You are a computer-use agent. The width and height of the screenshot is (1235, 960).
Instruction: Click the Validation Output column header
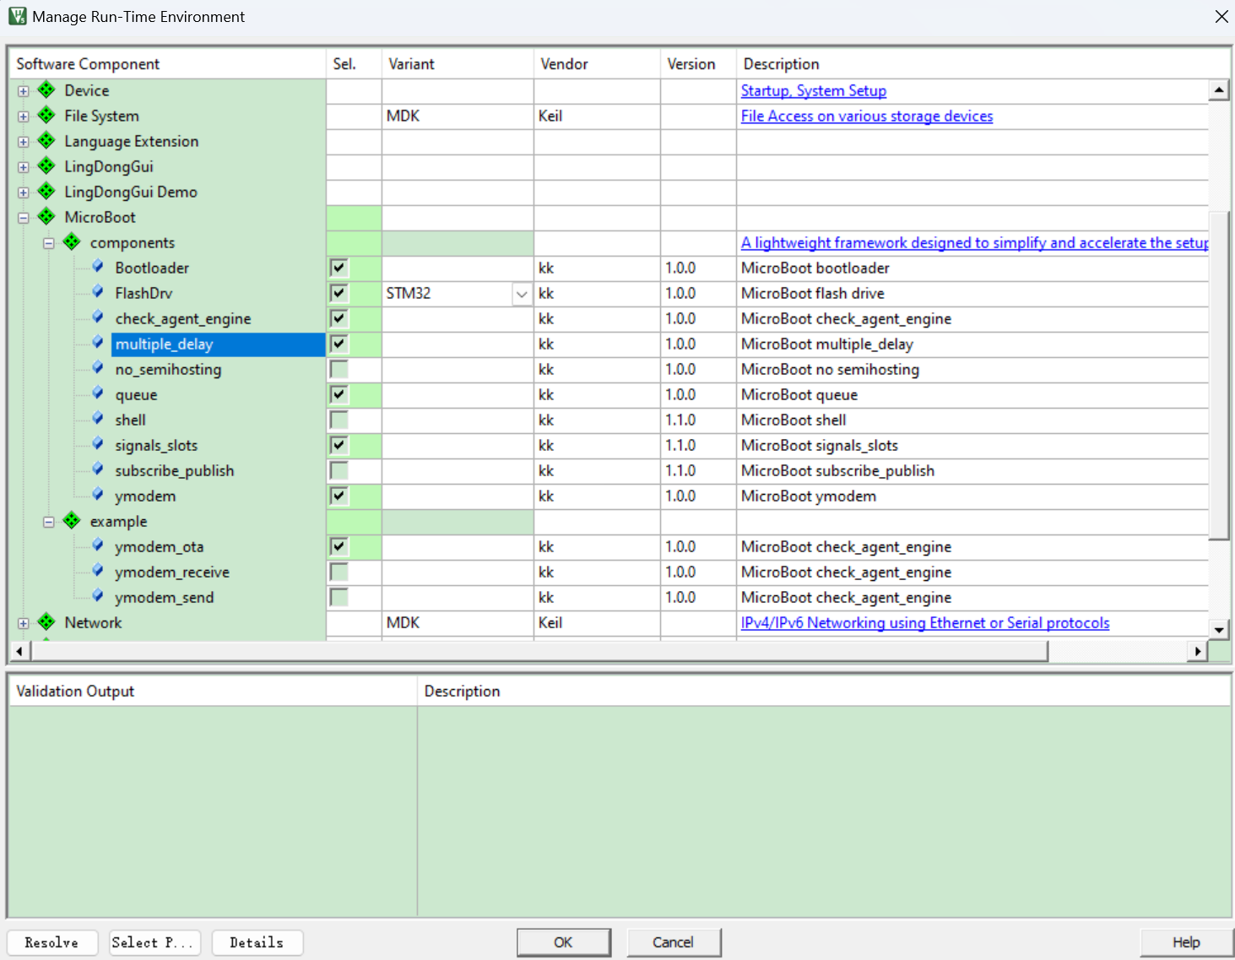(x=213, y=692)
